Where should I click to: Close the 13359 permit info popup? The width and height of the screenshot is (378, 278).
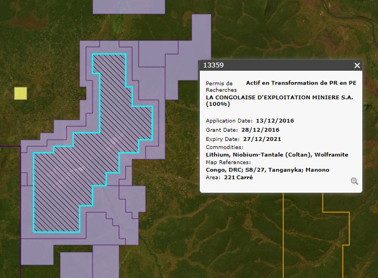point(357,65)
